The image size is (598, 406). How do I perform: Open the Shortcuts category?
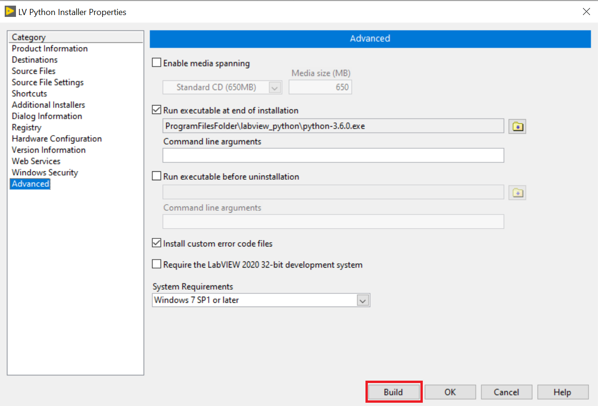pyautogui.click(x=30, y=93)
